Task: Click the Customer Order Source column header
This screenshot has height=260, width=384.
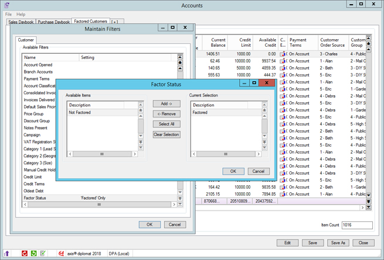Action: pos(334,43)
